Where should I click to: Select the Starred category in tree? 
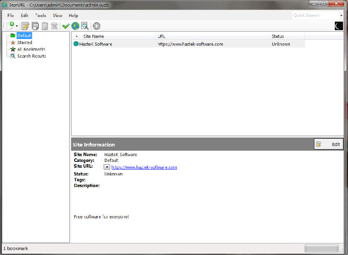click(x=24, y=42)
